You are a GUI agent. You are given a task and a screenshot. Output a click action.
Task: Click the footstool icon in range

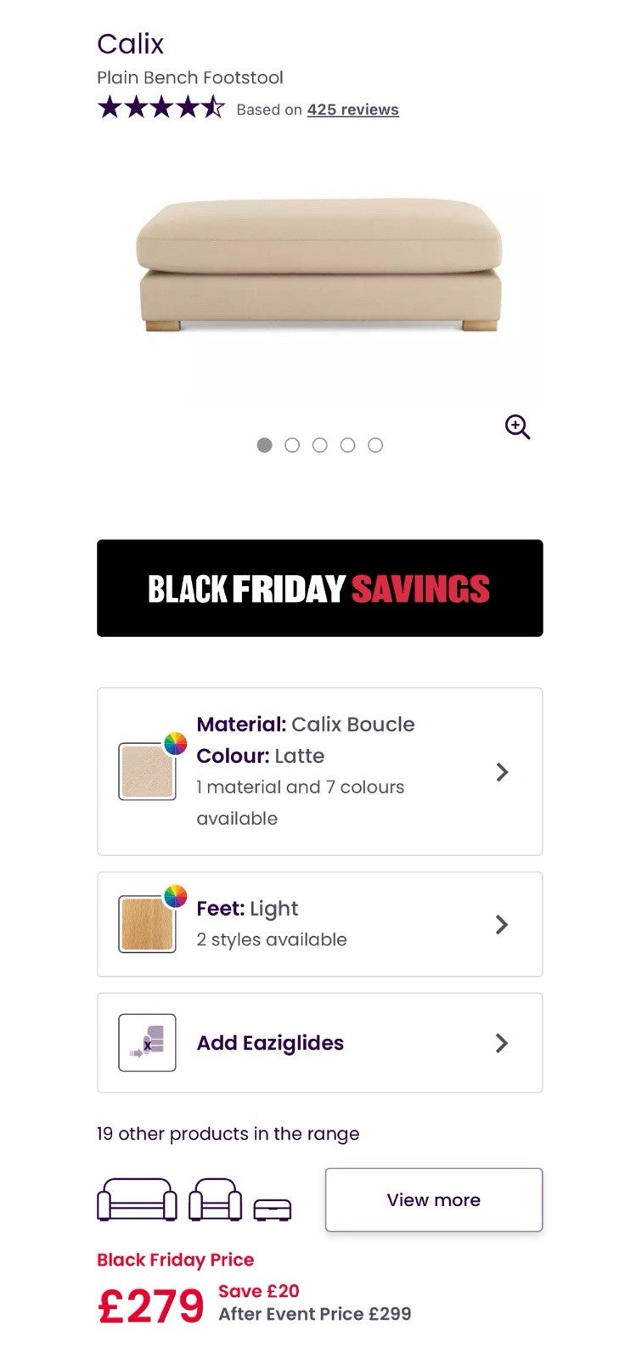(273, 1209)
